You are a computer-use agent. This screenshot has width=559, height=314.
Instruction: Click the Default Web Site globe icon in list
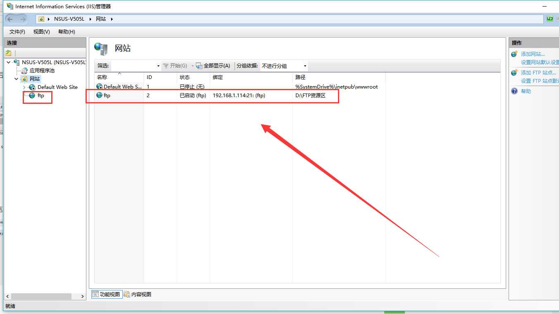[x=99, y=86]
